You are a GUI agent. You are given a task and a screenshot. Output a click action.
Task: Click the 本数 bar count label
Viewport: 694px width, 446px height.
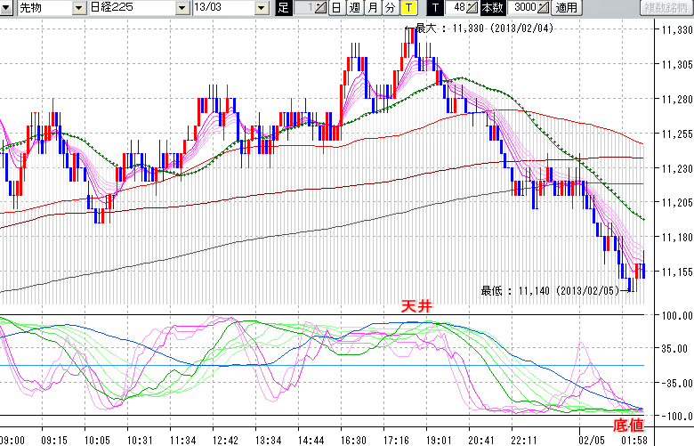[x=491, y=8]
